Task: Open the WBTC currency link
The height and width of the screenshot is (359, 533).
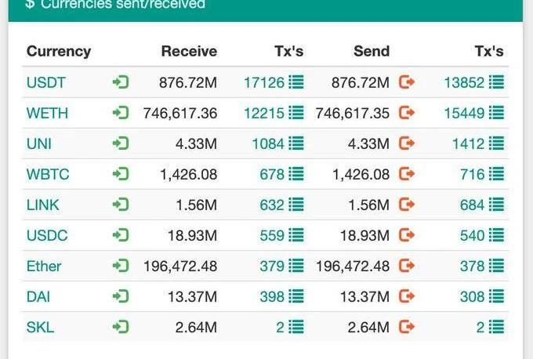Action: [x=48, y=174]
